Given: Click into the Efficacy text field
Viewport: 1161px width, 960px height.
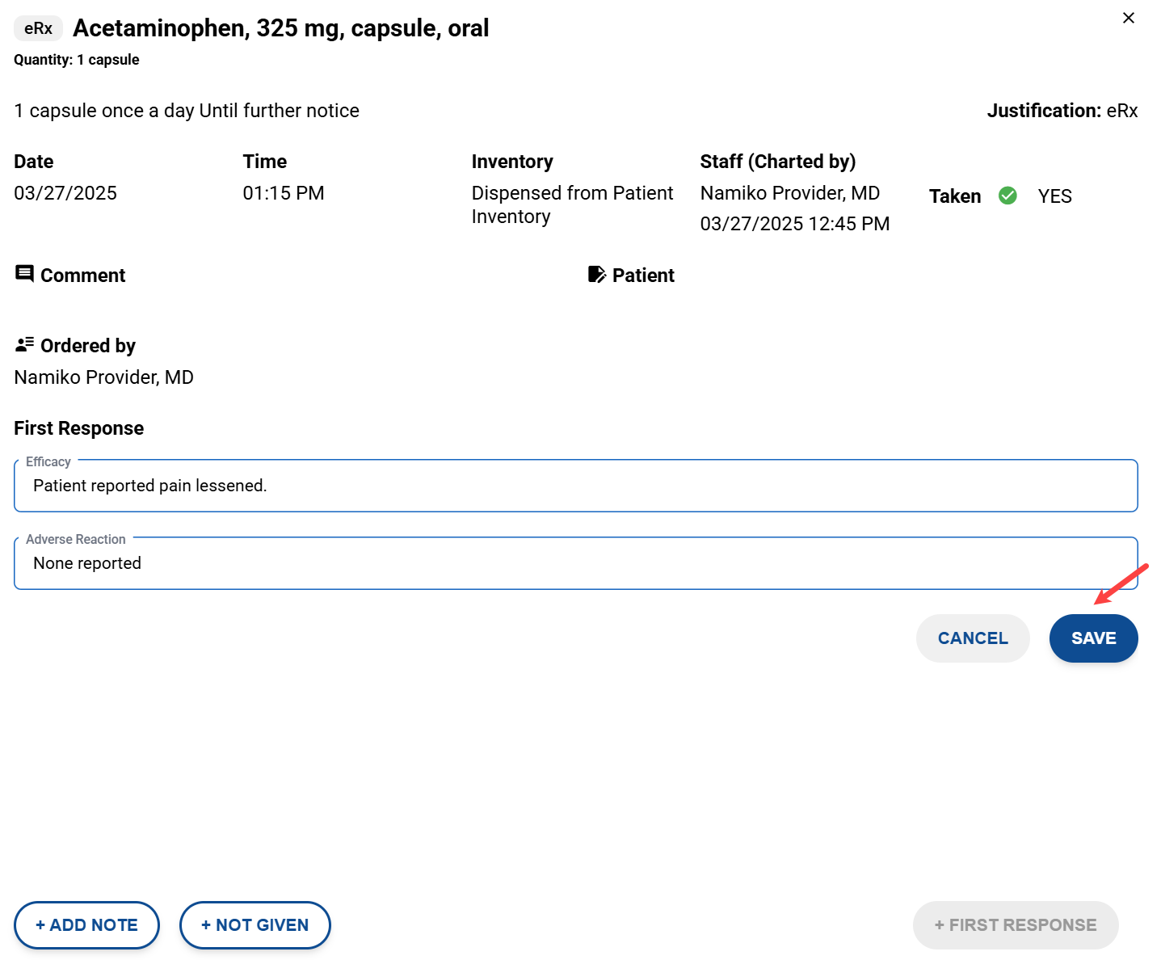Looking at the screenshot, I should pos(575,486).
